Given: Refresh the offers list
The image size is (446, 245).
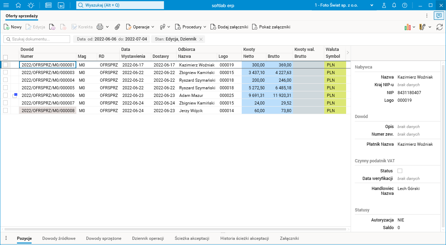Looking at the screenshot, I should [x=439, y=27].
